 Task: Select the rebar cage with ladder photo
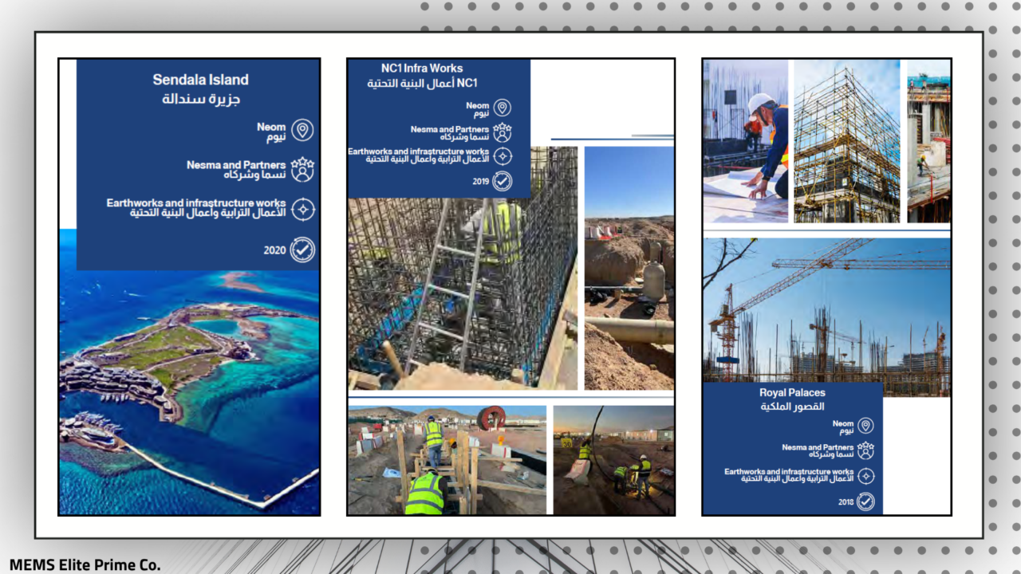(x=463, y=268)
